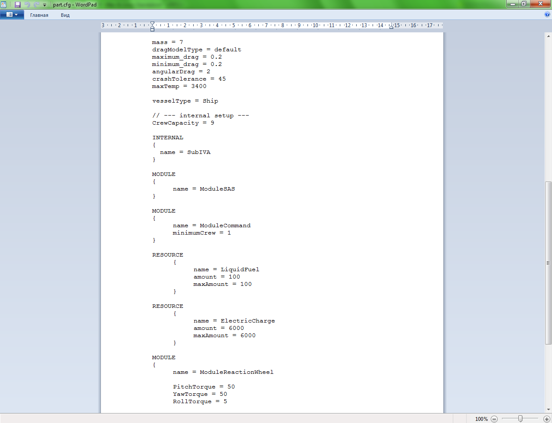This screenshot has height=423, width=552.
Task: Minimize the WordPad window
Action: coord(512,4)
